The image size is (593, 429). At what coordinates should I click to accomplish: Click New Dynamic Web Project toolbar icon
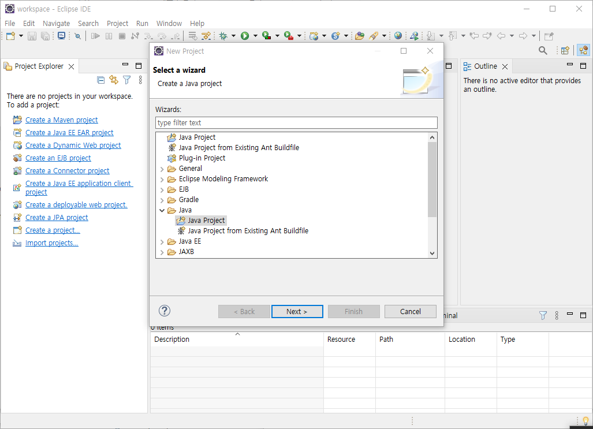pyautogui.click(x=314, y=36)
